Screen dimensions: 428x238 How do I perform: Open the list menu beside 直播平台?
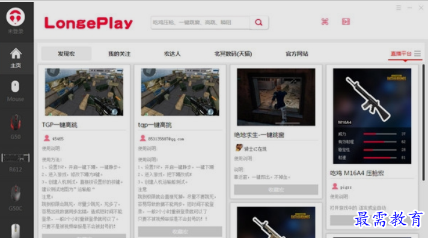click(x=417, y=53)
